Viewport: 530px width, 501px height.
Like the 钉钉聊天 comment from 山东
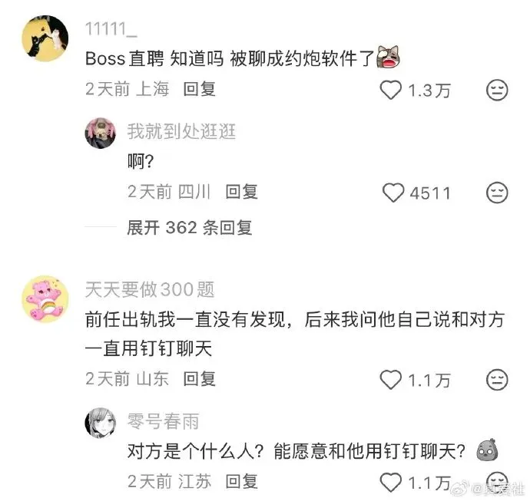pos(391,380)
